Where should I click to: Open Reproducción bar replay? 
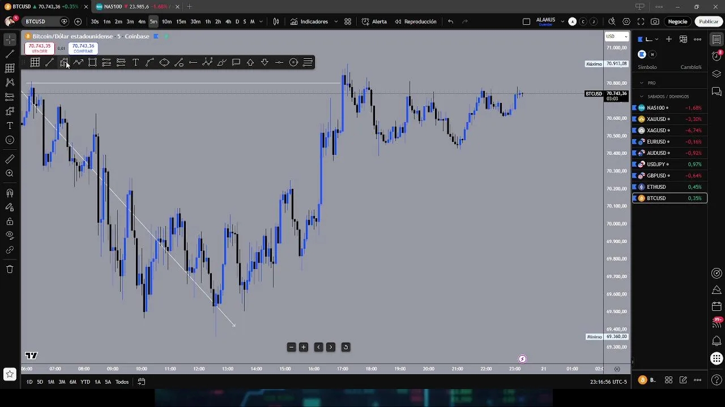416,21
